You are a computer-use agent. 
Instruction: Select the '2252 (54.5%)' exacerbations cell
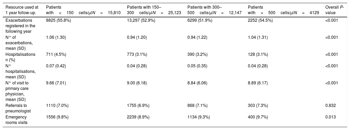pos(260,20)
